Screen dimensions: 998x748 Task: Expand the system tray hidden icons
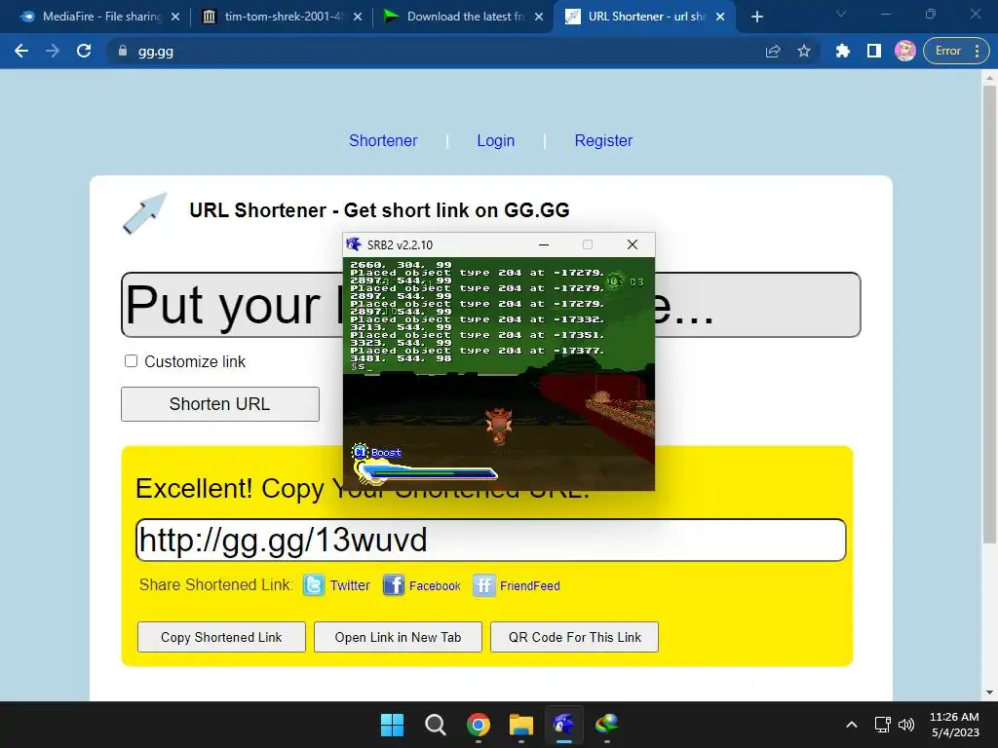851,725
